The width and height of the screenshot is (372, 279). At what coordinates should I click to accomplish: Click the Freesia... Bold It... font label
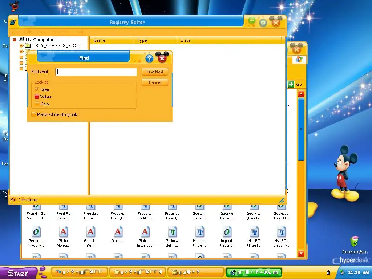[x=145, y=216]
